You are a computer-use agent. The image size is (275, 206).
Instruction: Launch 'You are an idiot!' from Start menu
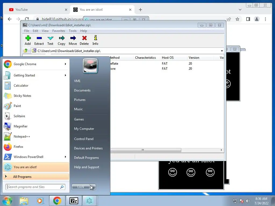click(x=36, y=167)
